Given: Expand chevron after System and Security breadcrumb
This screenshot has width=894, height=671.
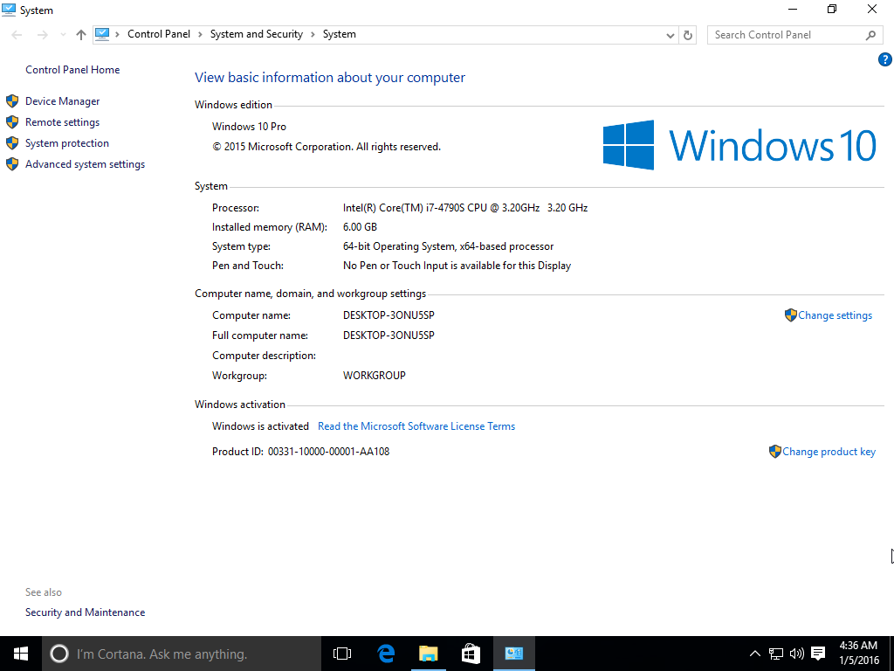Looking at the screenshot, I should [313, 35].
